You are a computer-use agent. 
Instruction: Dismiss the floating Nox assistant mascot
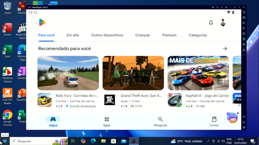click(238, 113)
